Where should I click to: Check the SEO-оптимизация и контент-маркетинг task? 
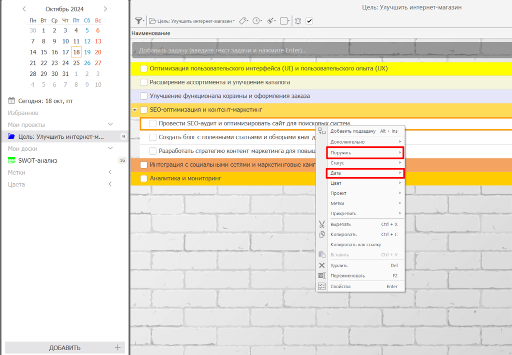pos(143,109)
